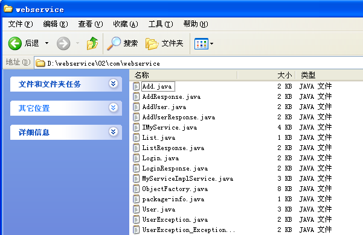Click the grey Forward arrow button
363x235 pixels.
pyautogui.click(x=63, y=43)
